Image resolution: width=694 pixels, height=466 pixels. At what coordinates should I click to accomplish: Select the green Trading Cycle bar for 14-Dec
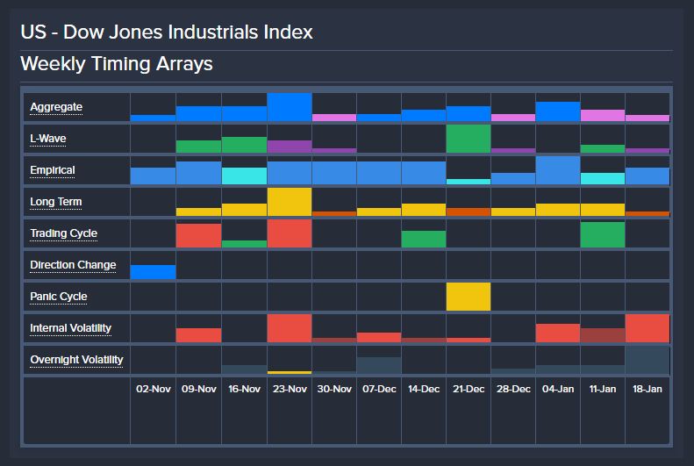pyautogui.click(x=424, y=239)
